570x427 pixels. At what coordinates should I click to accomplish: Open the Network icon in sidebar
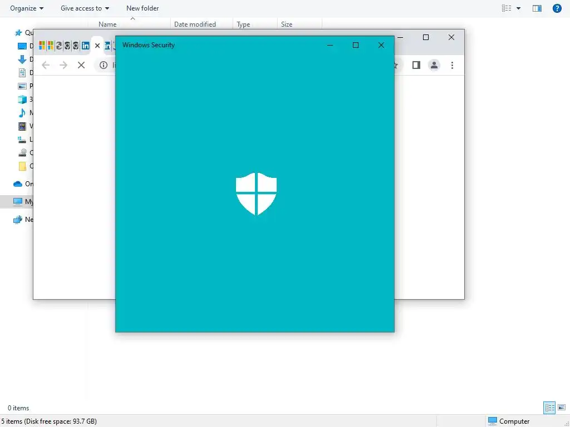(x=18, y=220)
